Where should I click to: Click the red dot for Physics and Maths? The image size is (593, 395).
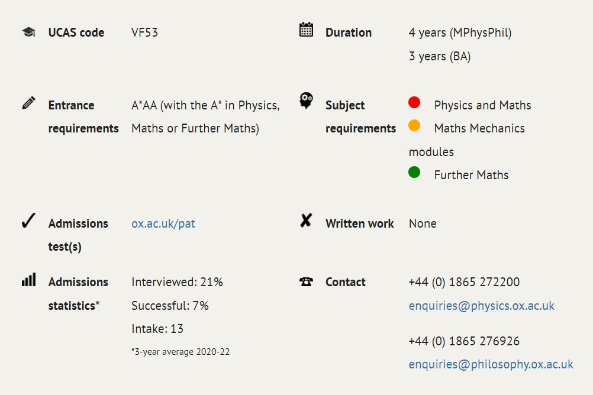[414, 102]
